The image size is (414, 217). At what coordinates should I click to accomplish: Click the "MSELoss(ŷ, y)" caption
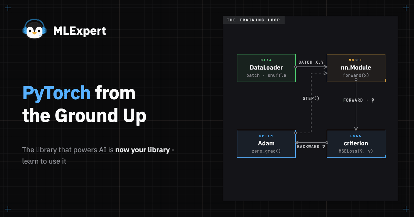tap(356, 151)
